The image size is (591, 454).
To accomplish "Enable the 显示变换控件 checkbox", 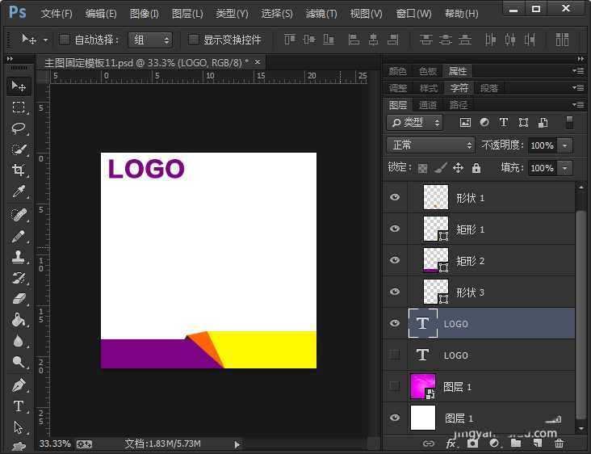I will (x=194, y=40).
